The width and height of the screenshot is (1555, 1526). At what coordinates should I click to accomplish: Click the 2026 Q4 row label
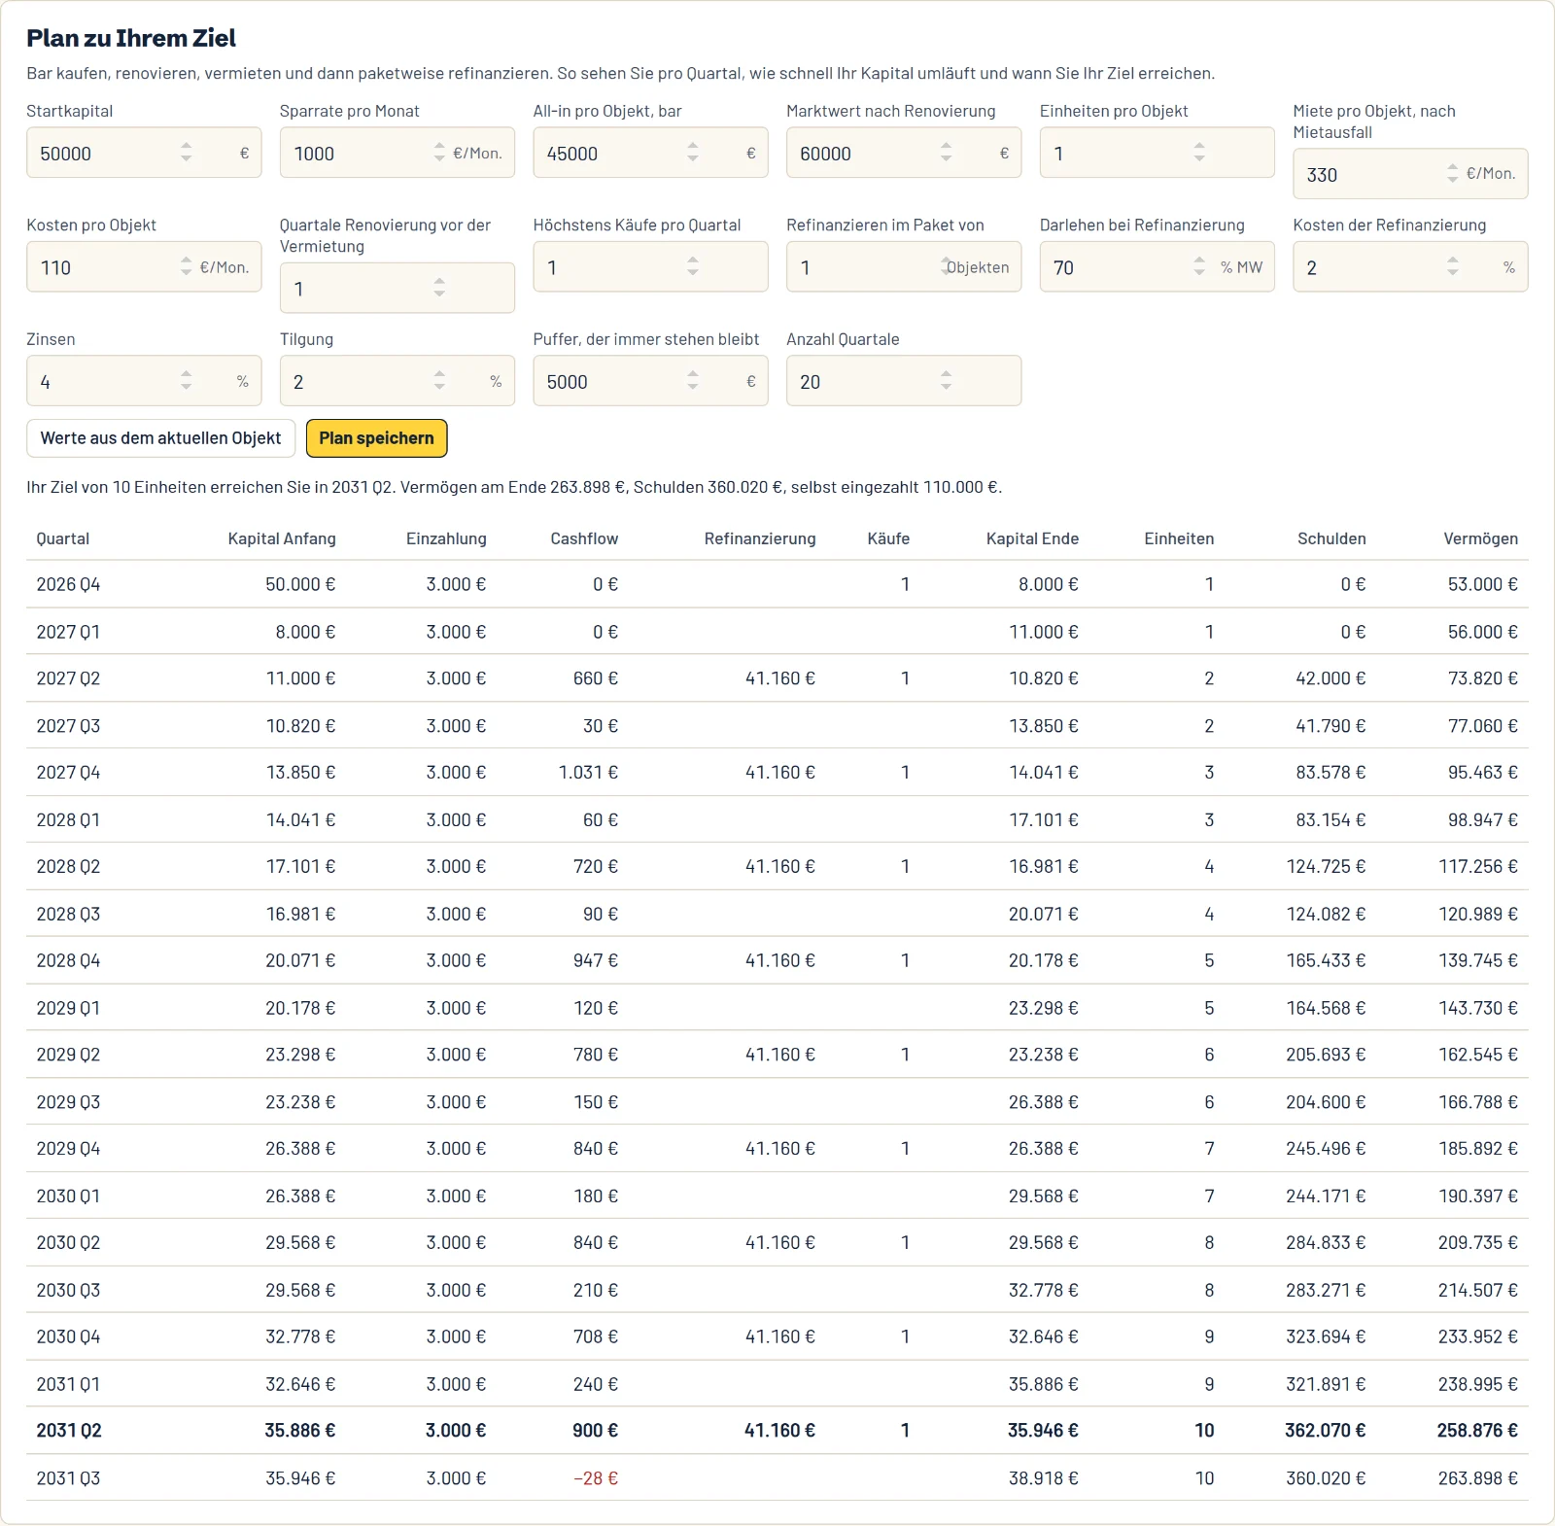point(68,584)
